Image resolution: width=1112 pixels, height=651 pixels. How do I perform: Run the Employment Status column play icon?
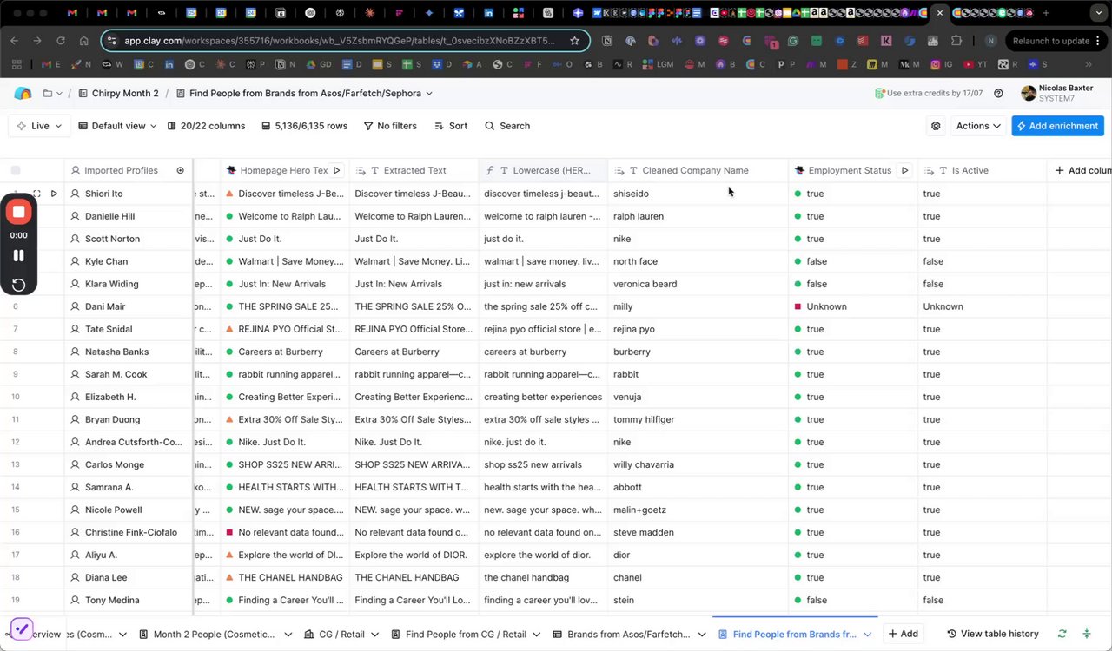click(904, 170)
